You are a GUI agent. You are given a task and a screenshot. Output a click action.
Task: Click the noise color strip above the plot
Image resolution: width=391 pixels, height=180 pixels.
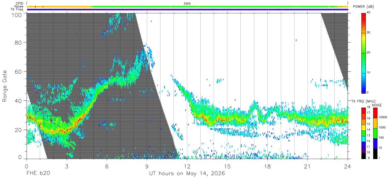coord(187,6)
